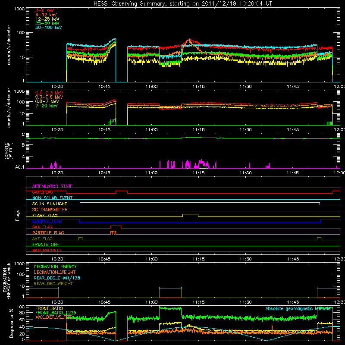Select the orange MAX_DET_VS_TOT legend label

point(53,317)
